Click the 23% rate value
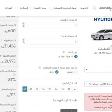 [12, 80]
